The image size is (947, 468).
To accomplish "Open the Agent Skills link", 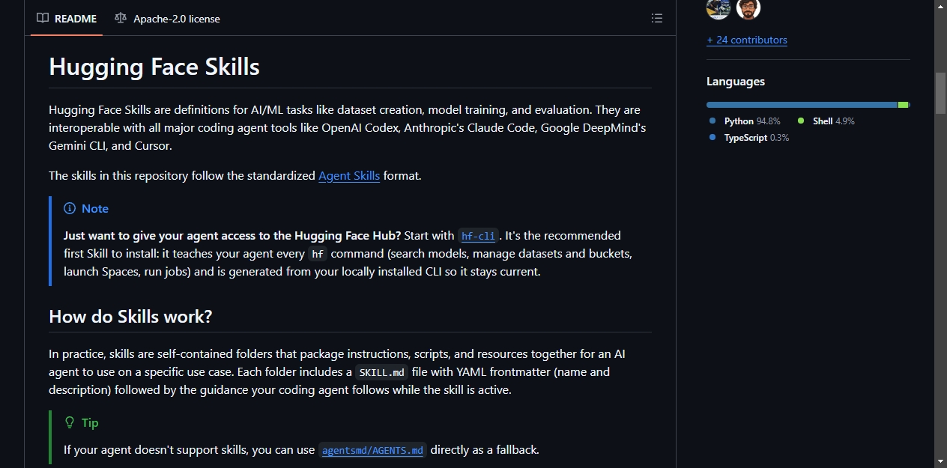I will [x=349, y=175].
